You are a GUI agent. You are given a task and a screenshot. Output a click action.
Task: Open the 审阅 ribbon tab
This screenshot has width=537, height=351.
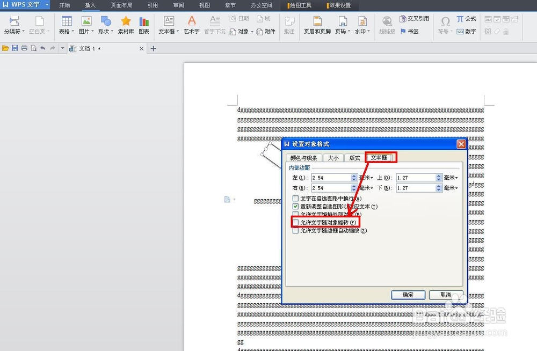178,5
